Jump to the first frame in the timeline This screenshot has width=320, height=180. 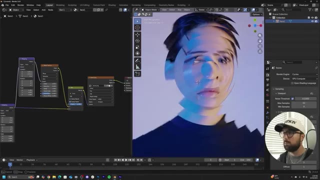point(115,160)
